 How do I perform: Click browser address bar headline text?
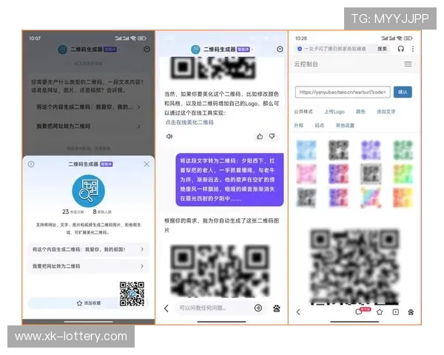pos(335,49)
